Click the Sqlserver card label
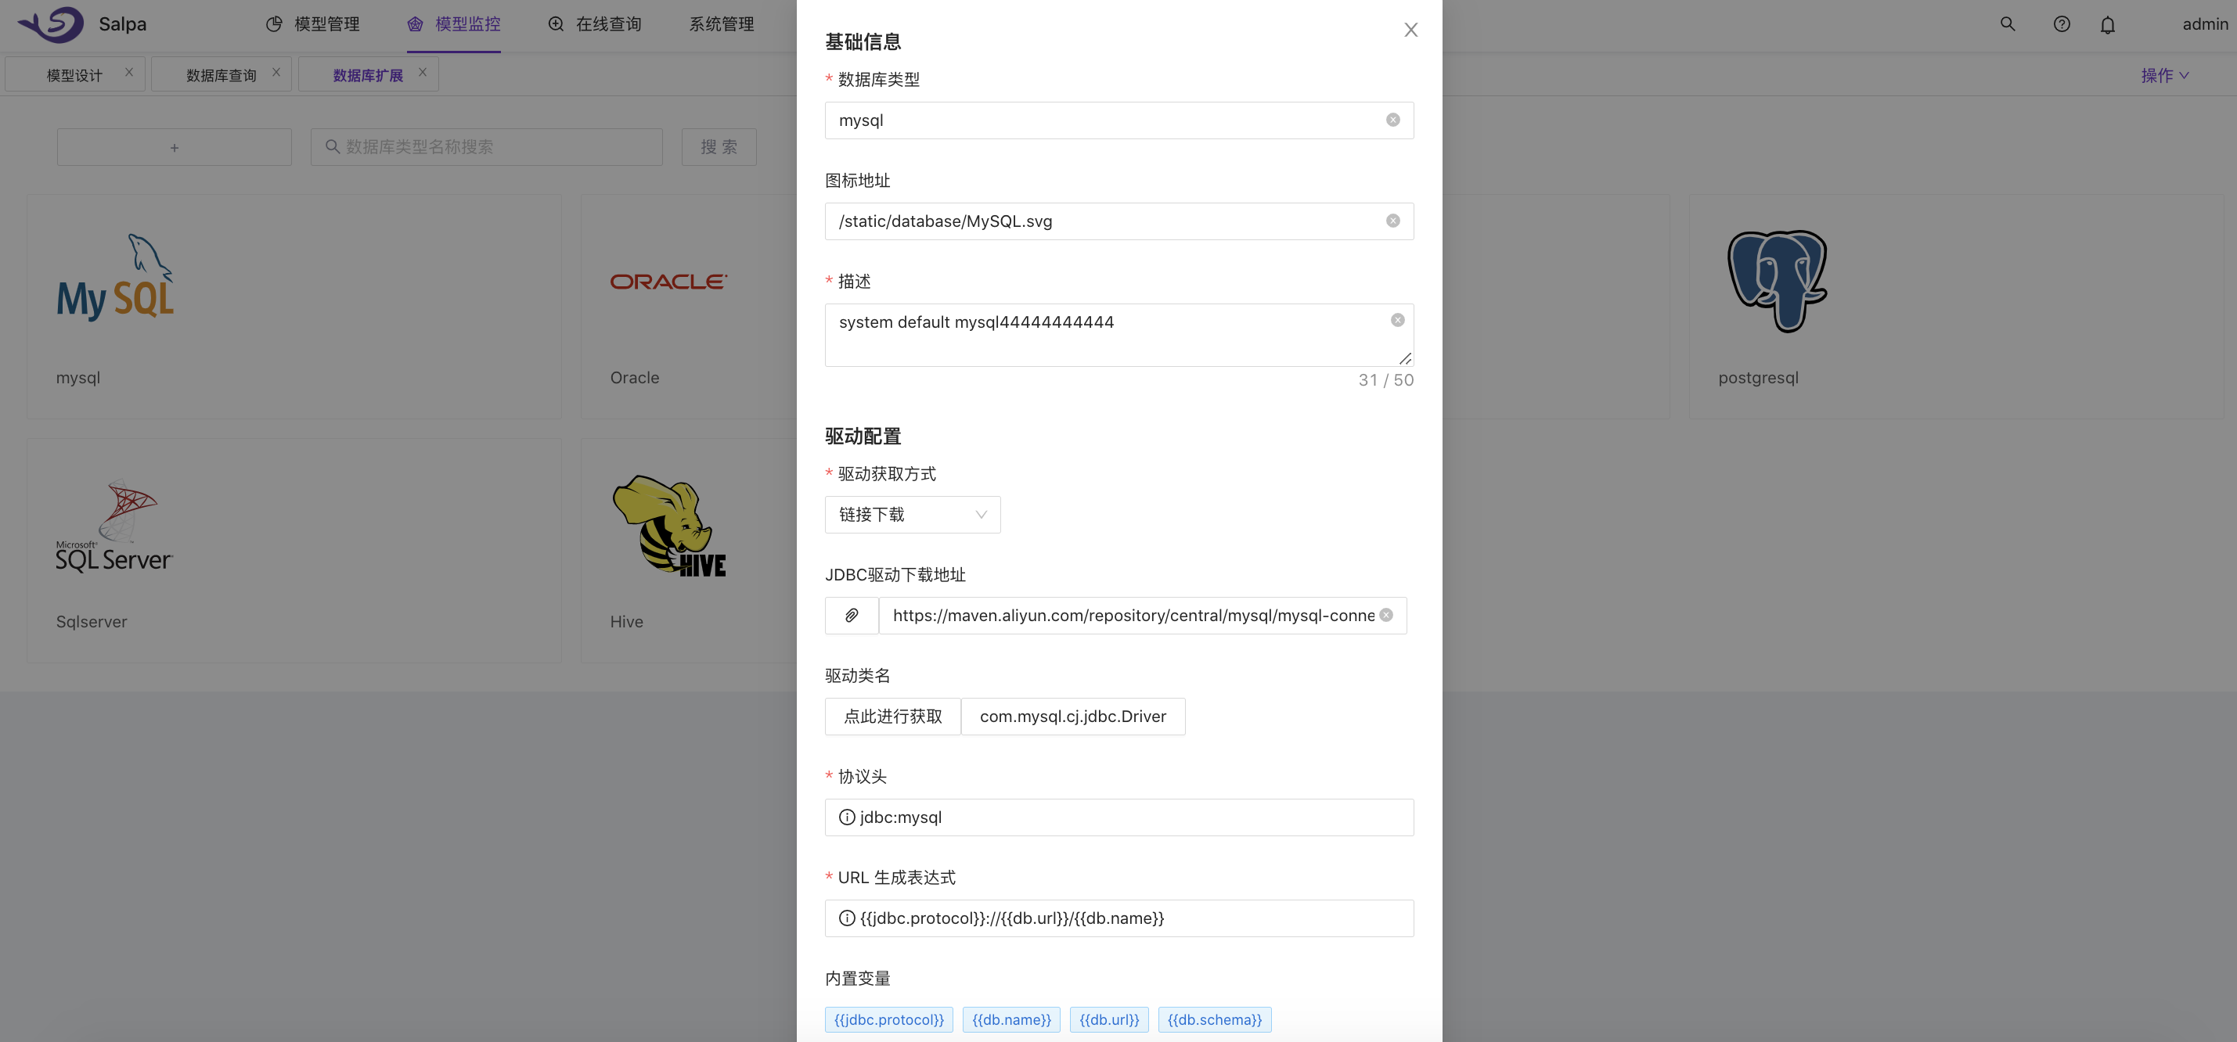 pos(91,621)
